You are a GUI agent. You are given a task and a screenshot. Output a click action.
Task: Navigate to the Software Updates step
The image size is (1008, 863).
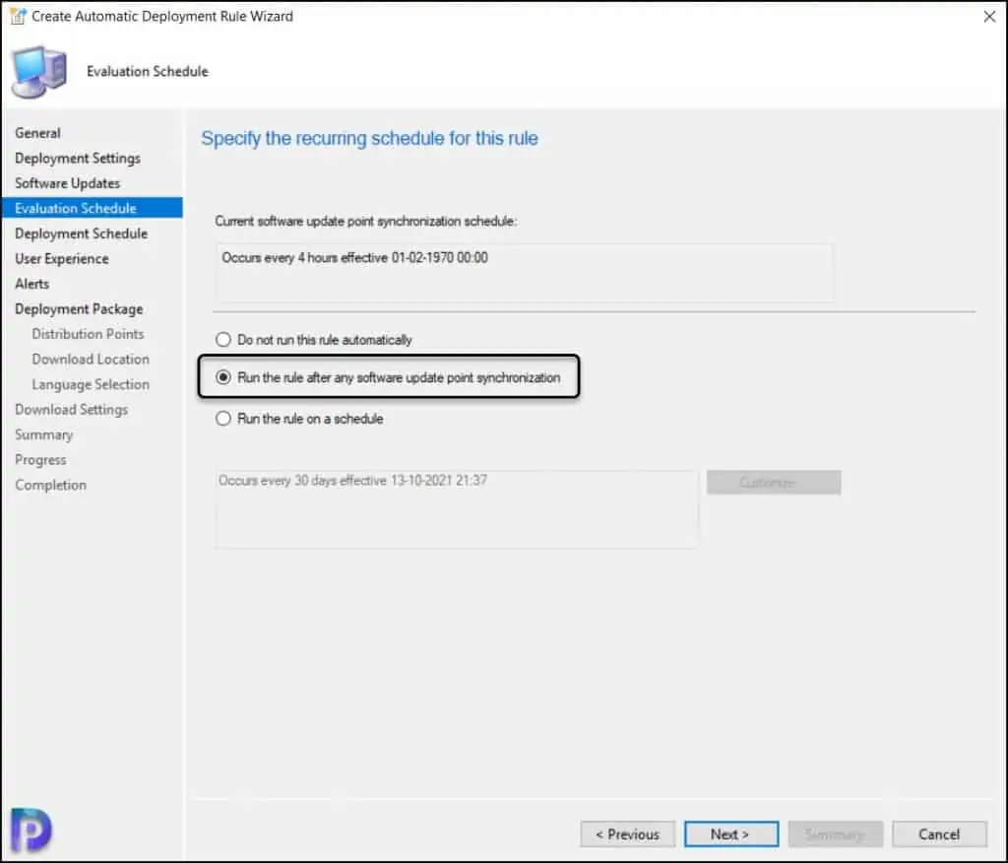tap(67, 183)
